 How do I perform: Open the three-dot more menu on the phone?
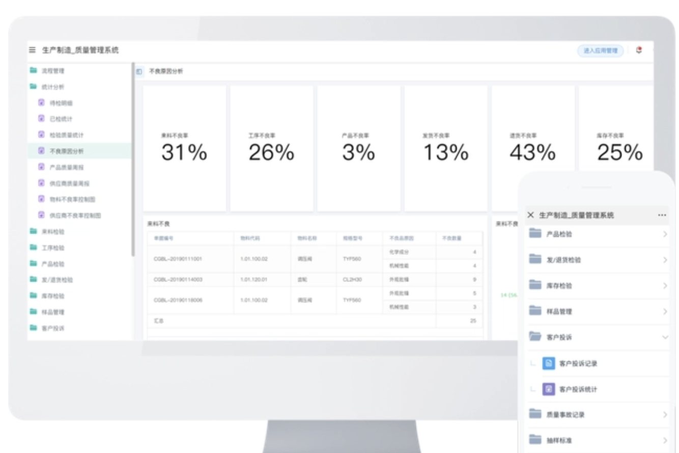pos(662,215)
